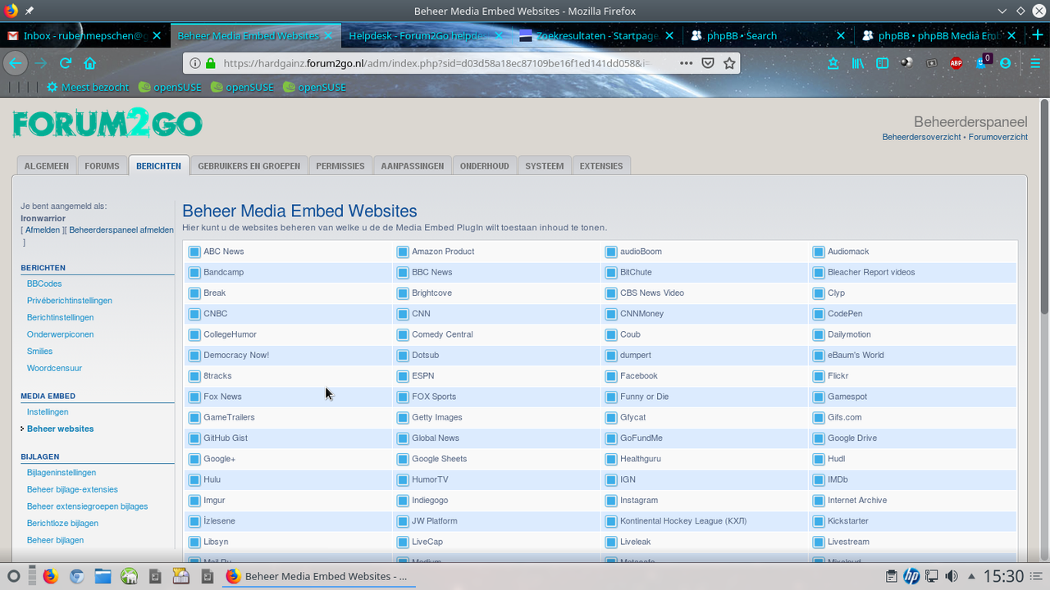Switch to the ALGEMEEN tab
The image size is (1050, 590).
click(x=47, y=166)
